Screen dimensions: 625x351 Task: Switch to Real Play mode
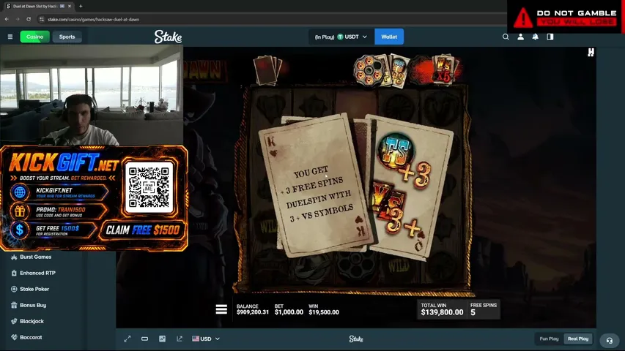[x=578, y=339]
